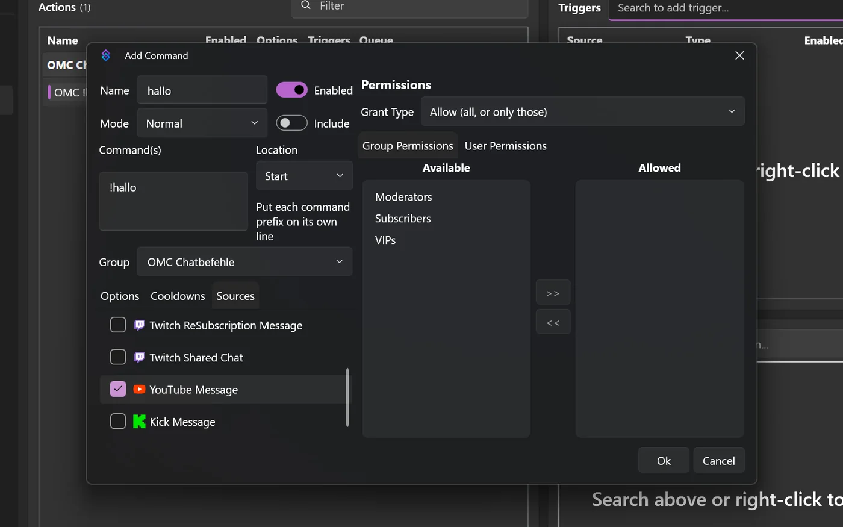Check Twitch ReSubscription Message source
This screenshot has width=843, height=527.
tap(118, 325)
